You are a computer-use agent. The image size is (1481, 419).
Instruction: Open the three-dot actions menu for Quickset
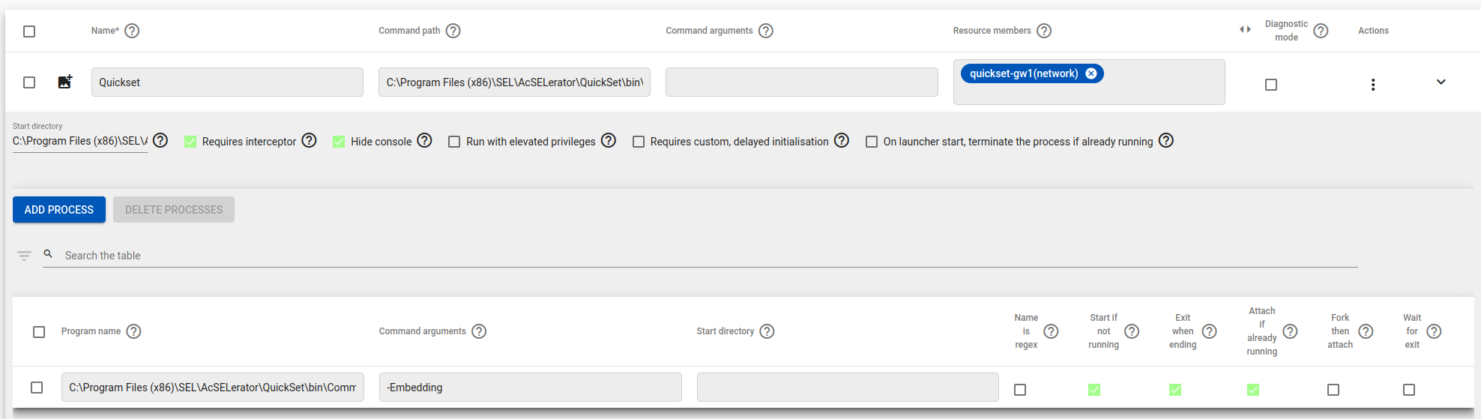click(x=1372, y=85)
